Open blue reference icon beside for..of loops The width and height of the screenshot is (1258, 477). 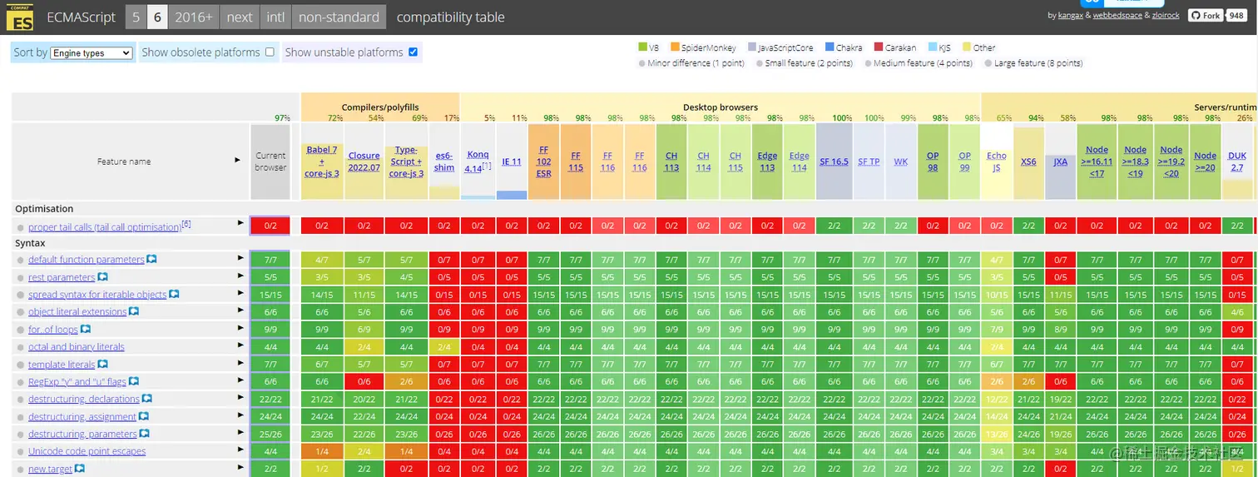click(86, 330)
